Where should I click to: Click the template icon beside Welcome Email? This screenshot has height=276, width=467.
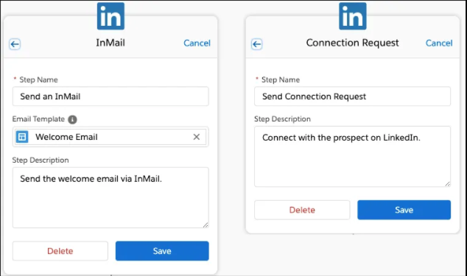[22, 137]
